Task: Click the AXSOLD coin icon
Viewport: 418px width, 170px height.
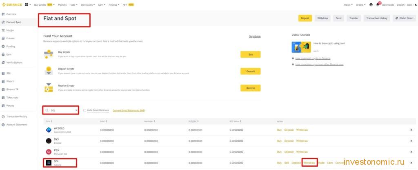Action: click(49, 130)
